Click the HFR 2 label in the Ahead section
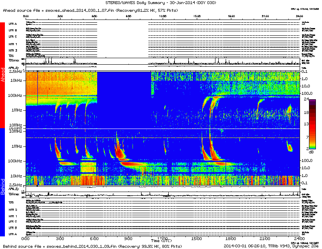Viewport: 322px width, 249px height. pyautogui.click(x=13, y=50)
